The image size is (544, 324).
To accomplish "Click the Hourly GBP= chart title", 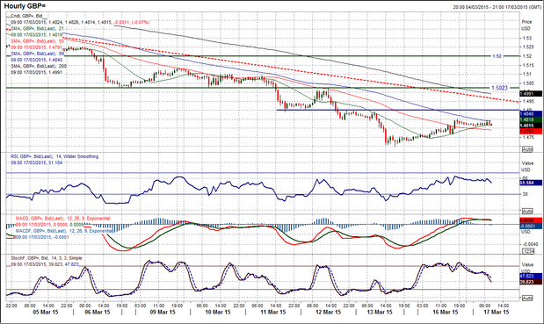I will coord(25,6).
